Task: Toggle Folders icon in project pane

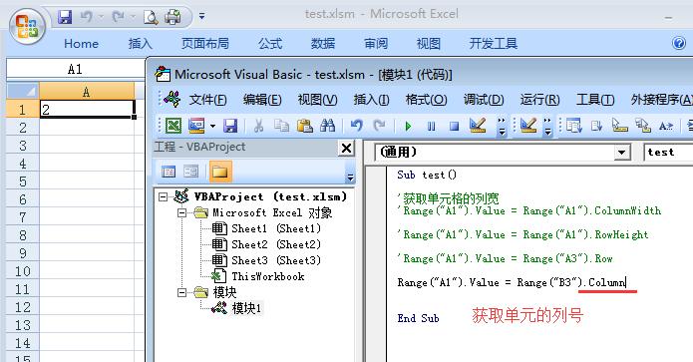Action: point(219,172)
